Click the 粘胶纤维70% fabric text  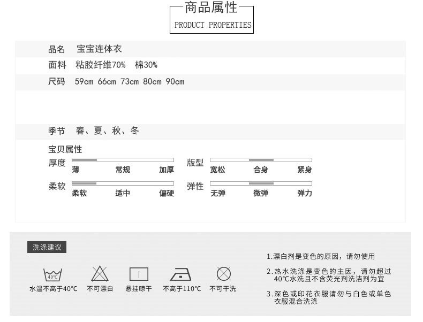point(100,65)
